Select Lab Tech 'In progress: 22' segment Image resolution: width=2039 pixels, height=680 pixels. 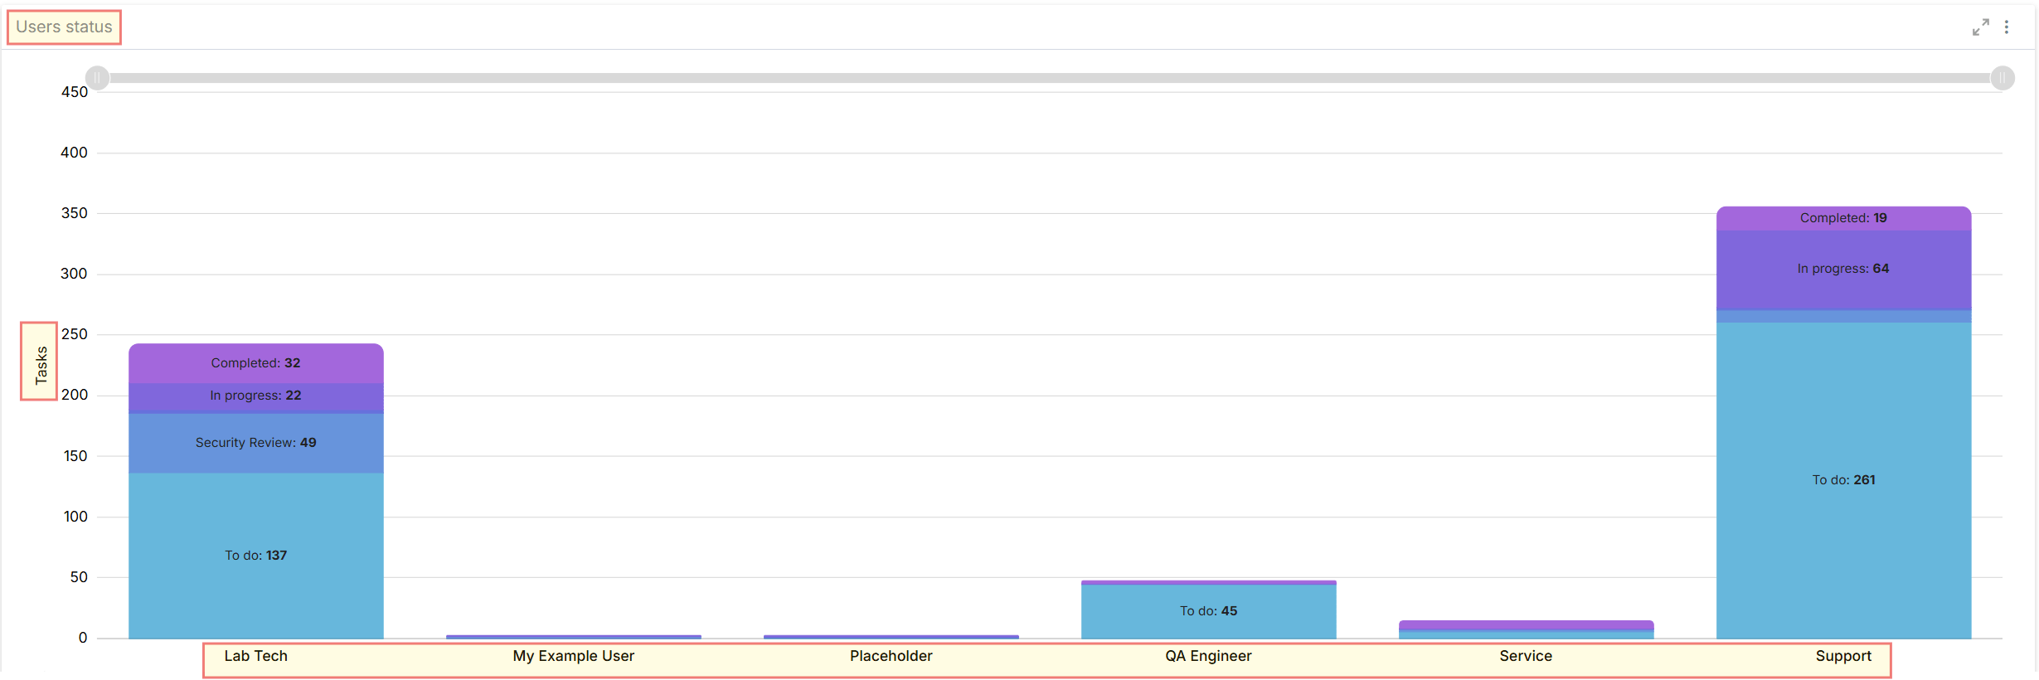click(x=256, y=396)
